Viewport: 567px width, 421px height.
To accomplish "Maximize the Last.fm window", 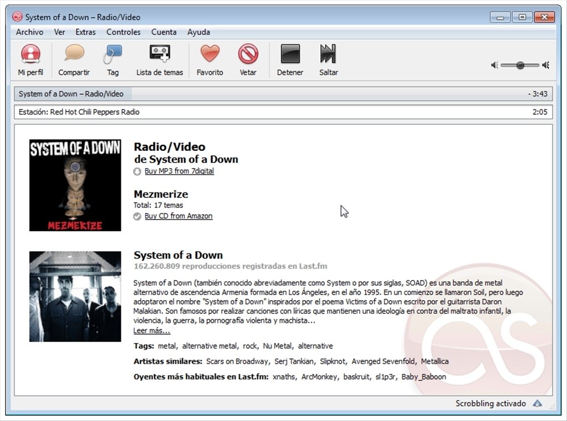I will tap(522, 17).
